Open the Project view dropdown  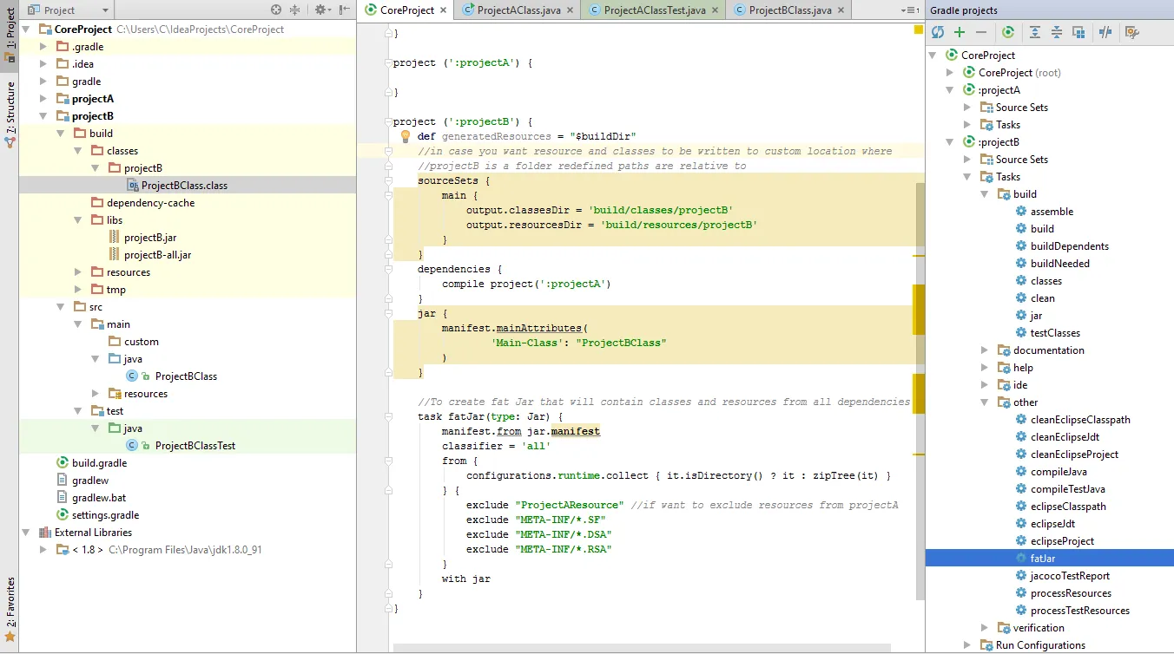click(x=105, y=10)
